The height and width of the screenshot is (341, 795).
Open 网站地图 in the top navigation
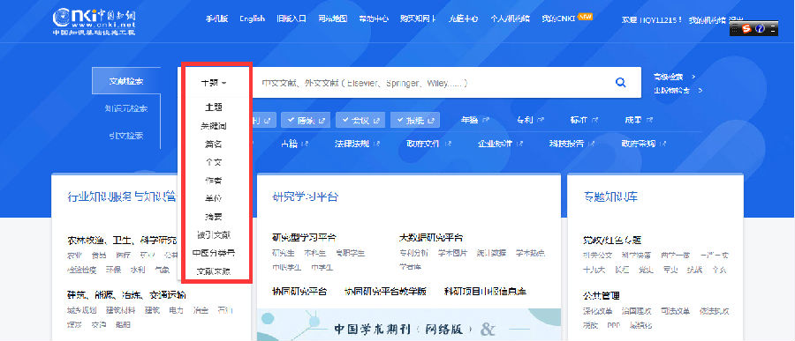click(x=333, y=19)
